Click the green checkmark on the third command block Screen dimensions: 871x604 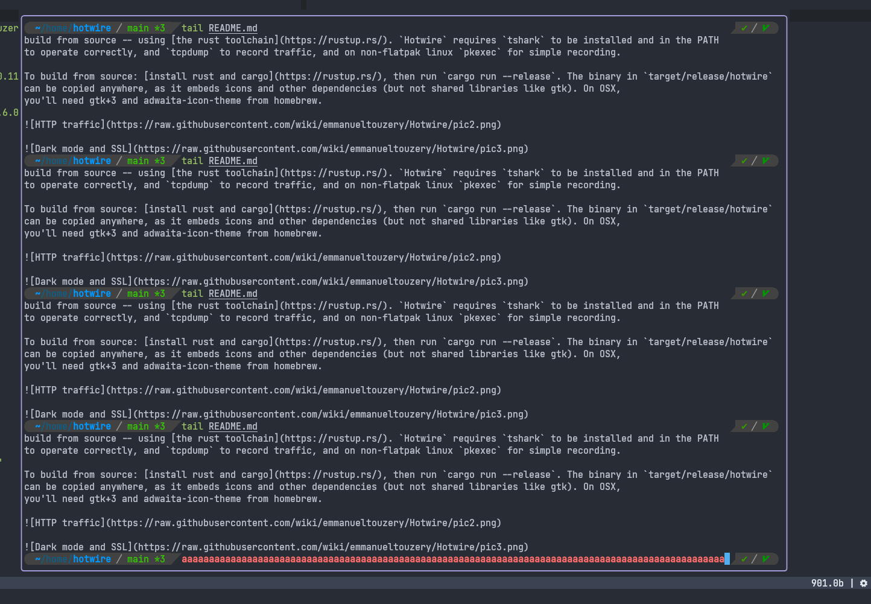pos(744,293)
